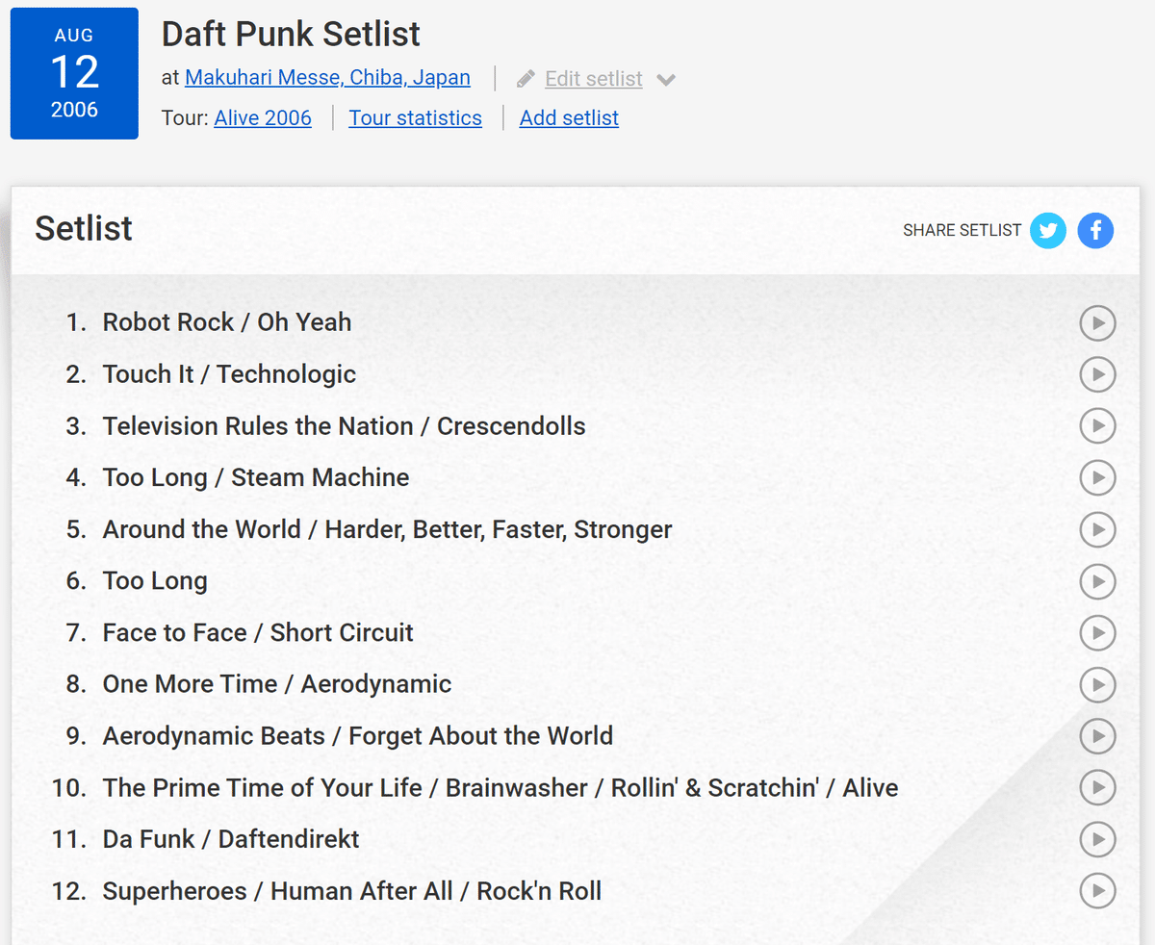Click the Add setlist link
This screenshot has width=1155, height=945.
tap(569, 118)
